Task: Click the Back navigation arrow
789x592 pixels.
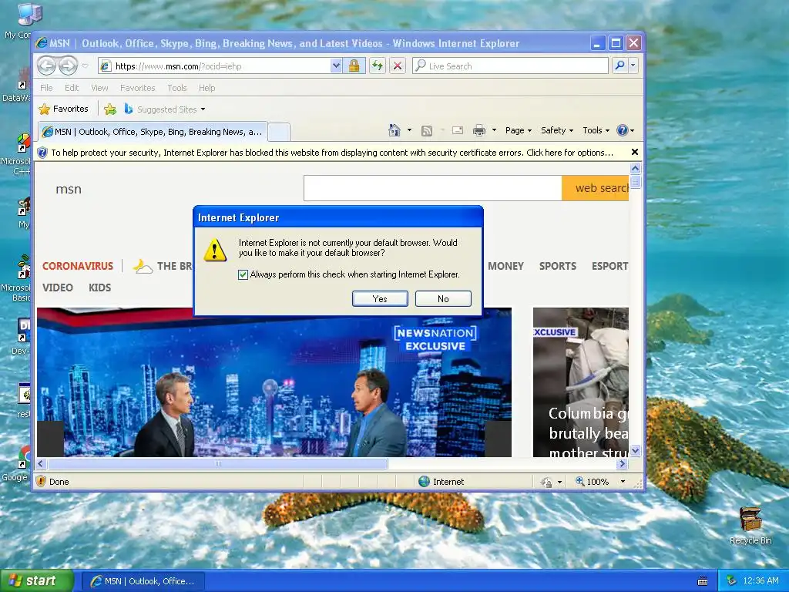Action: coord(47,66)
